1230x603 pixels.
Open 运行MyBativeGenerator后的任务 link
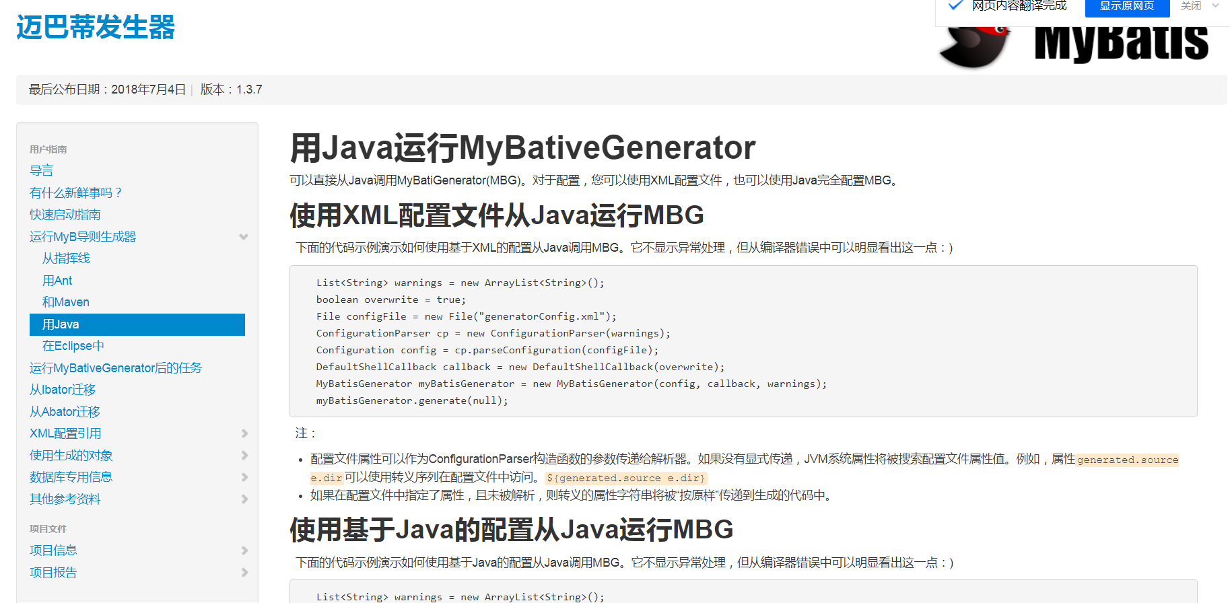pyautogui.click(x=116, y=368)
